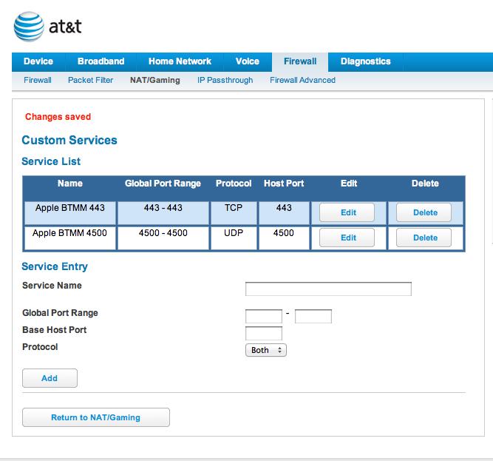Select the Firewall main tab
The height and width of the screenshot is (461, 493).
(x=300, y=61)
